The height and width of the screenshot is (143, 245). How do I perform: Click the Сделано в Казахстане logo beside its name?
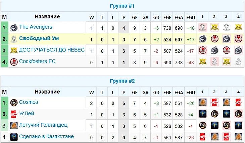coord(14,137)
